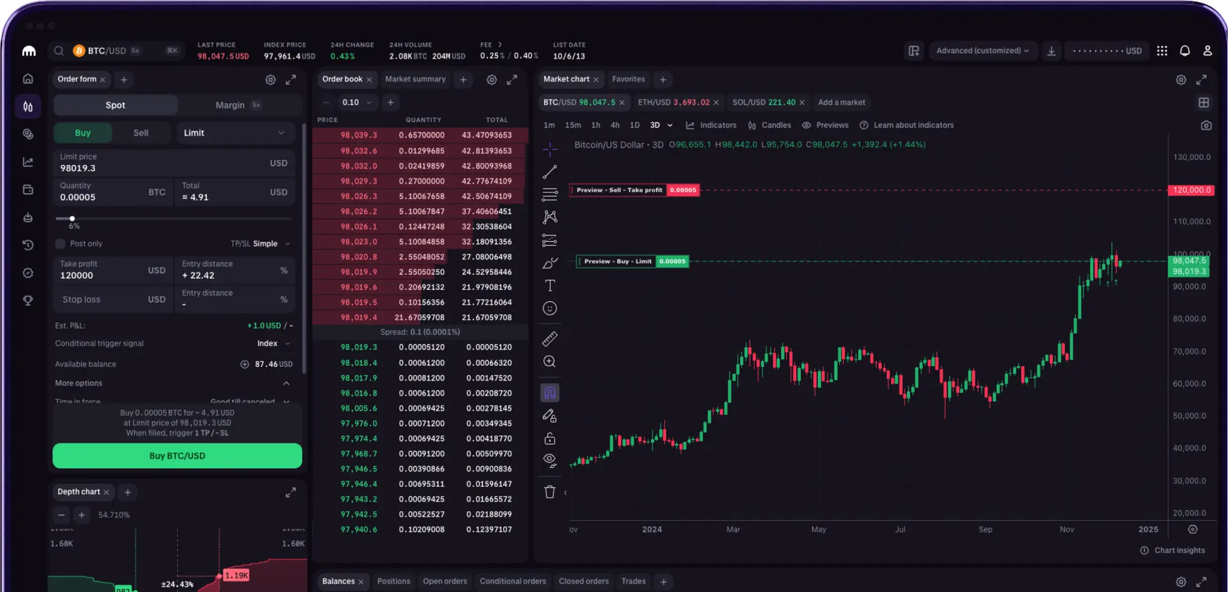Click the ruler measure tool
Screen dimensions: 1229x592
coord(550,339)
